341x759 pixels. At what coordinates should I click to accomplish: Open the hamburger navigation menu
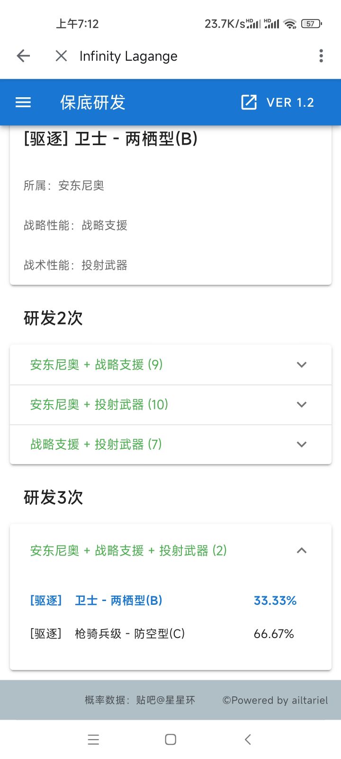23,102
